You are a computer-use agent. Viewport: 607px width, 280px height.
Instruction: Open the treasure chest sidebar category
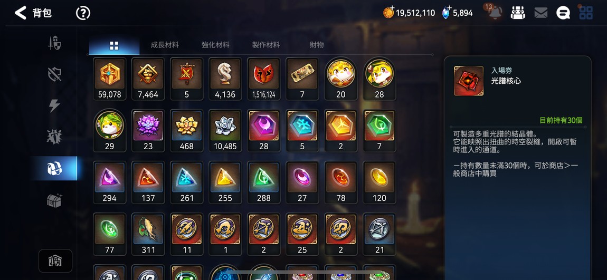(54, 200)
